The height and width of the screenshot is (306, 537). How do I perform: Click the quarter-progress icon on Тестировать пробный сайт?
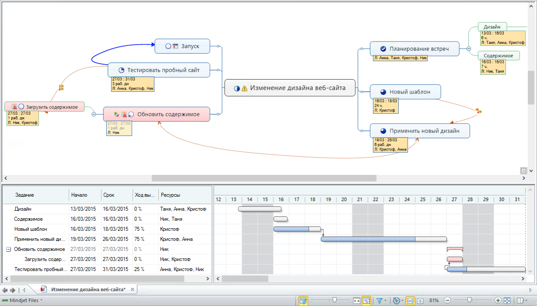pyautogui.click(x=121, y=70)
